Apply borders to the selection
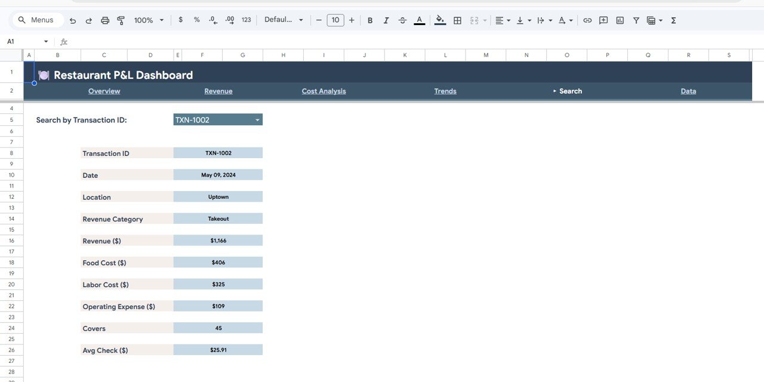The height and width of the screenshot is (382, 764). coord(457,20)
